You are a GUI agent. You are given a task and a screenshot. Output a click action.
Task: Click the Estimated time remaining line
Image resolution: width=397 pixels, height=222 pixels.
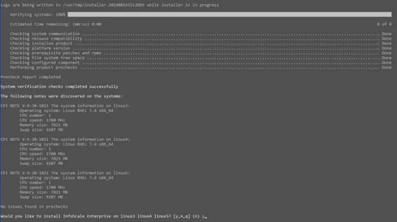(56, 24)
